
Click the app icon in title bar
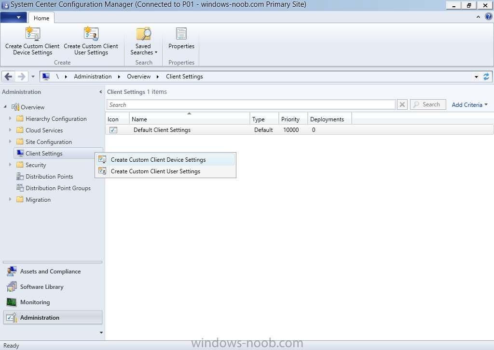pyautogui.click(x=5, y=5)
